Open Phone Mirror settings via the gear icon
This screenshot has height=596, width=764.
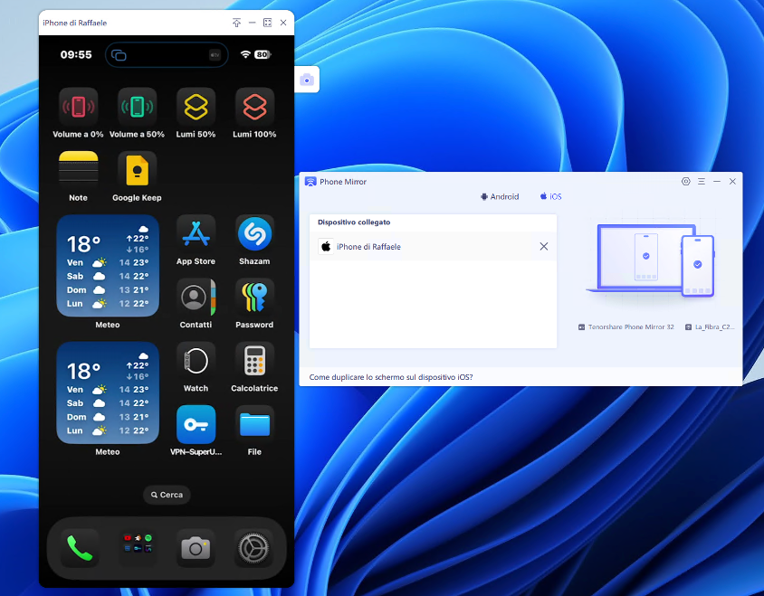pyautogui.click(x=685, y=181)
